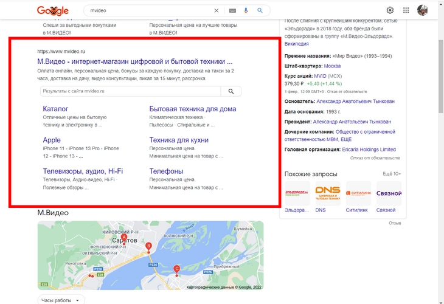444x304 pixels.
Task: Open Техника для кухни sitelink
Action: pos(179,140)
